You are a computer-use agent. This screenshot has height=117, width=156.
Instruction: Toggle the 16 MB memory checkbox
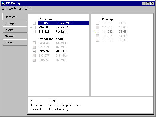97,27
